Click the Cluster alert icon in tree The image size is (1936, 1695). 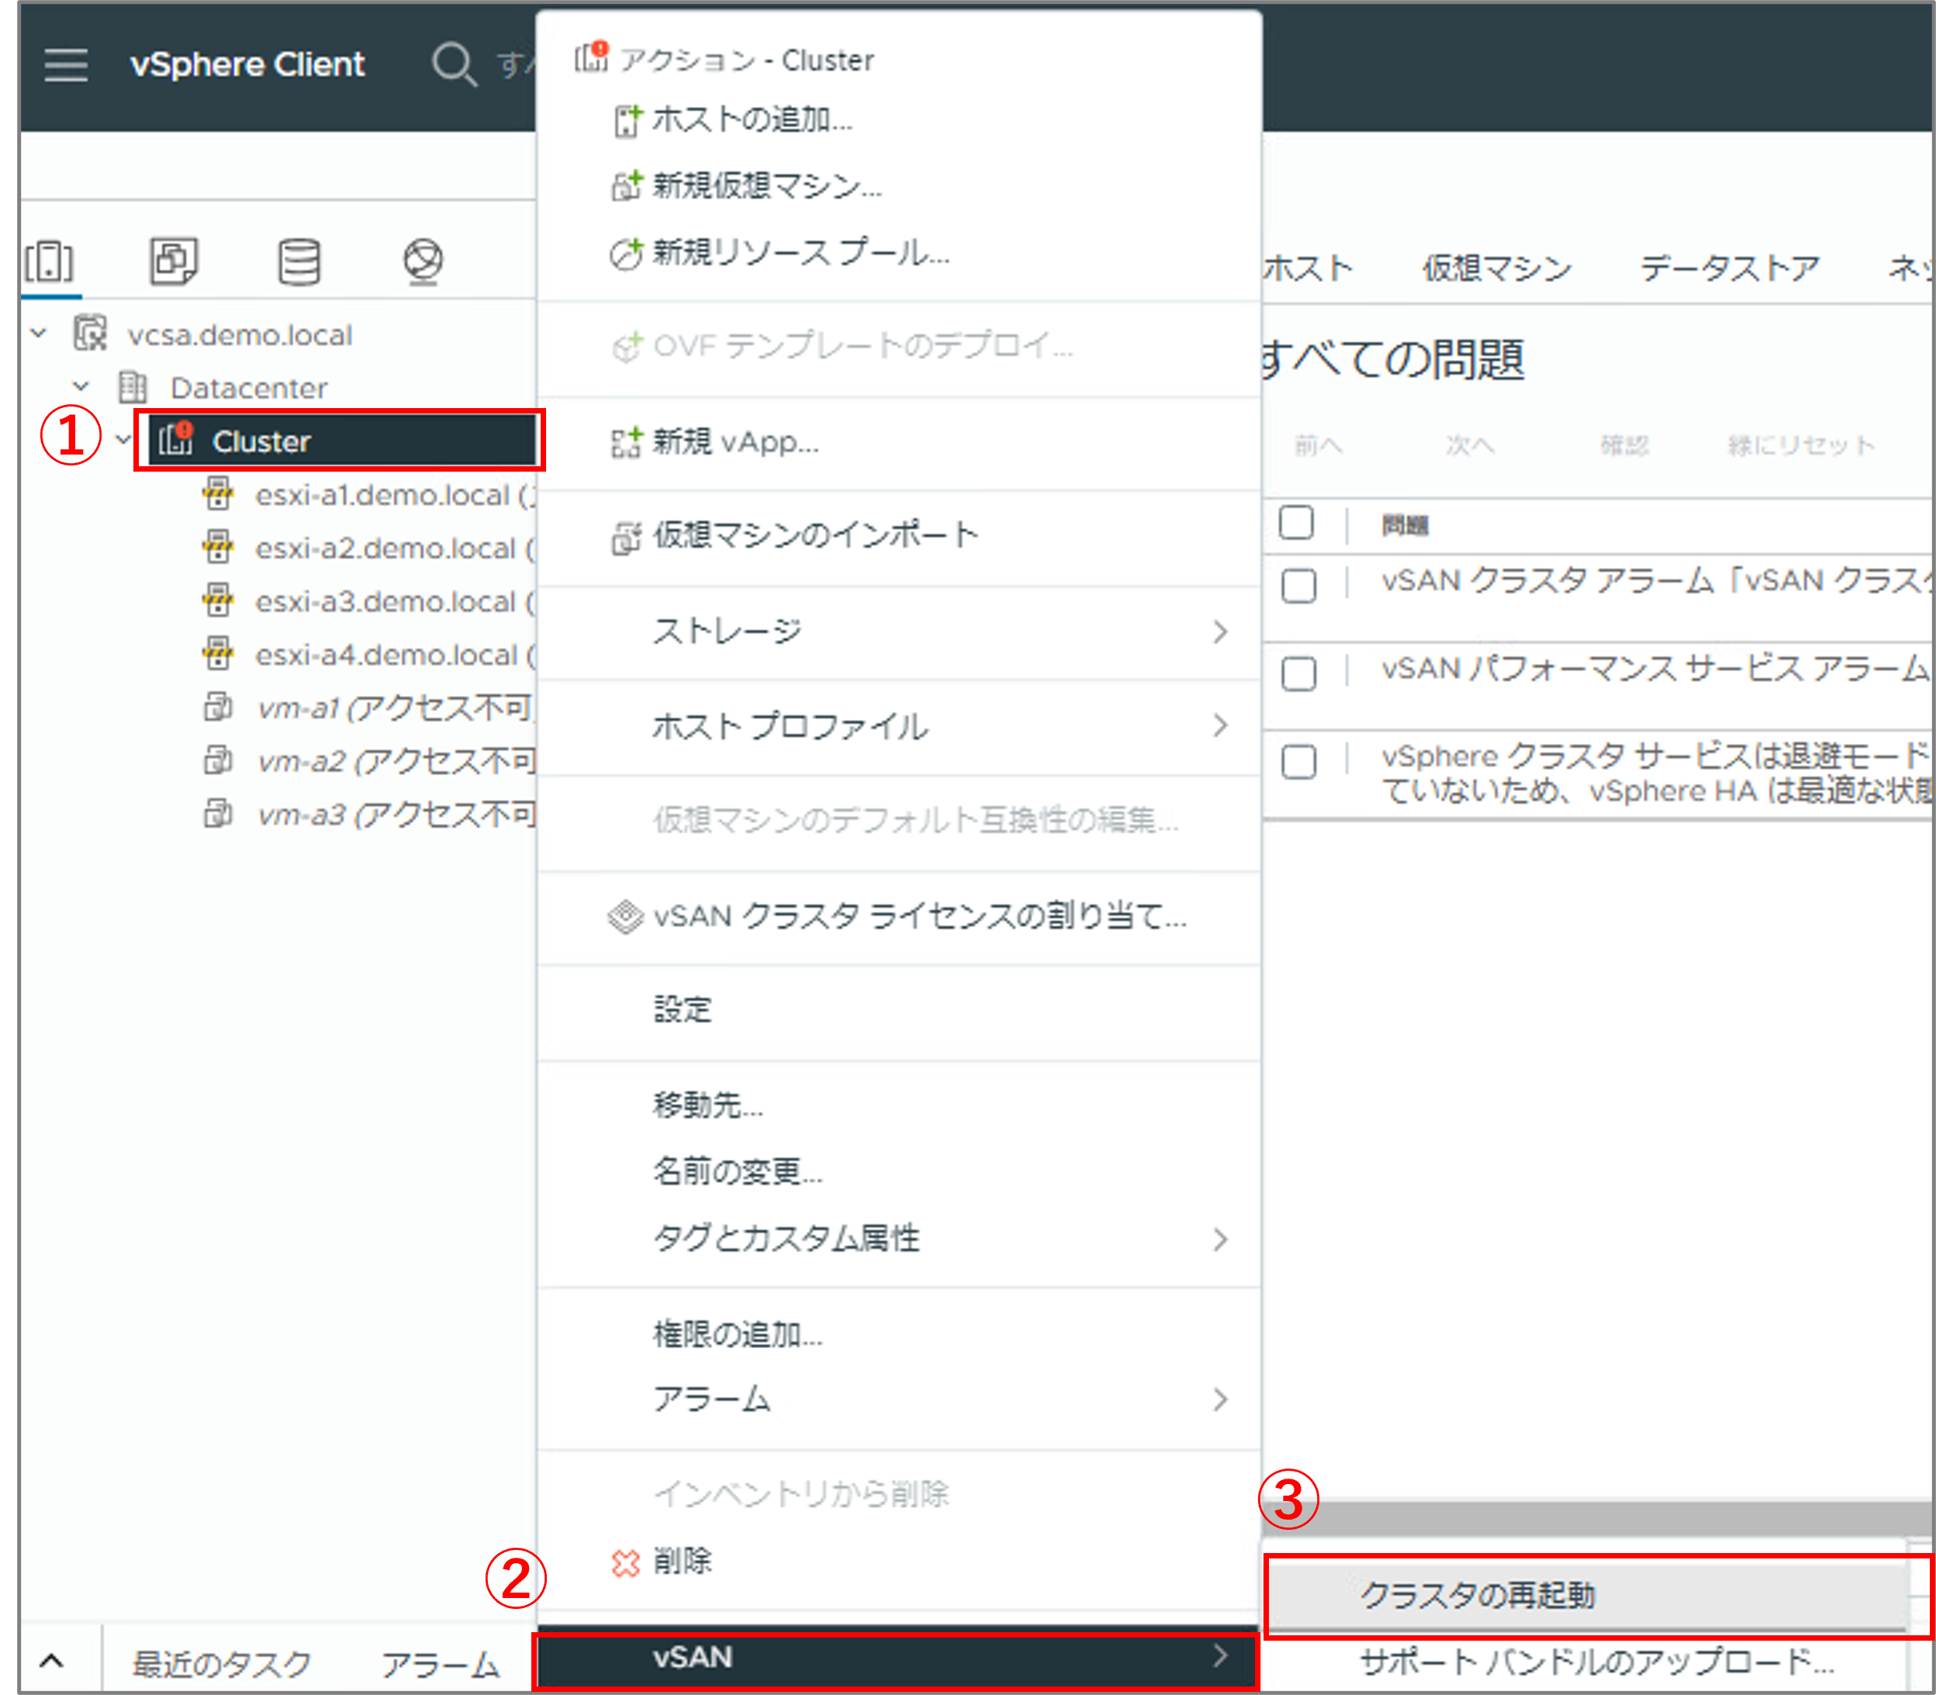pyautogui.click(x=176, y=439)
